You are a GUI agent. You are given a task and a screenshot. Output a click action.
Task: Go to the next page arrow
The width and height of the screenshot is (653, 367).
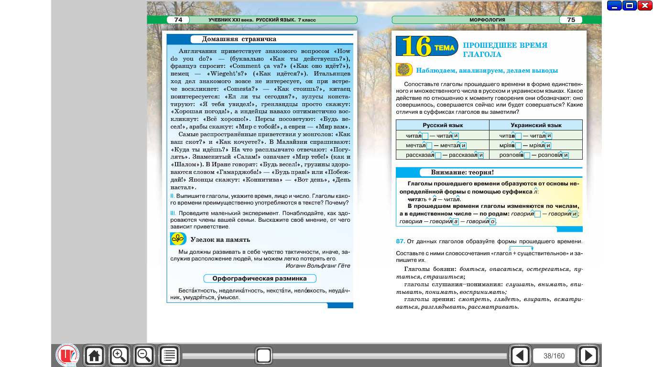[588, 356]
